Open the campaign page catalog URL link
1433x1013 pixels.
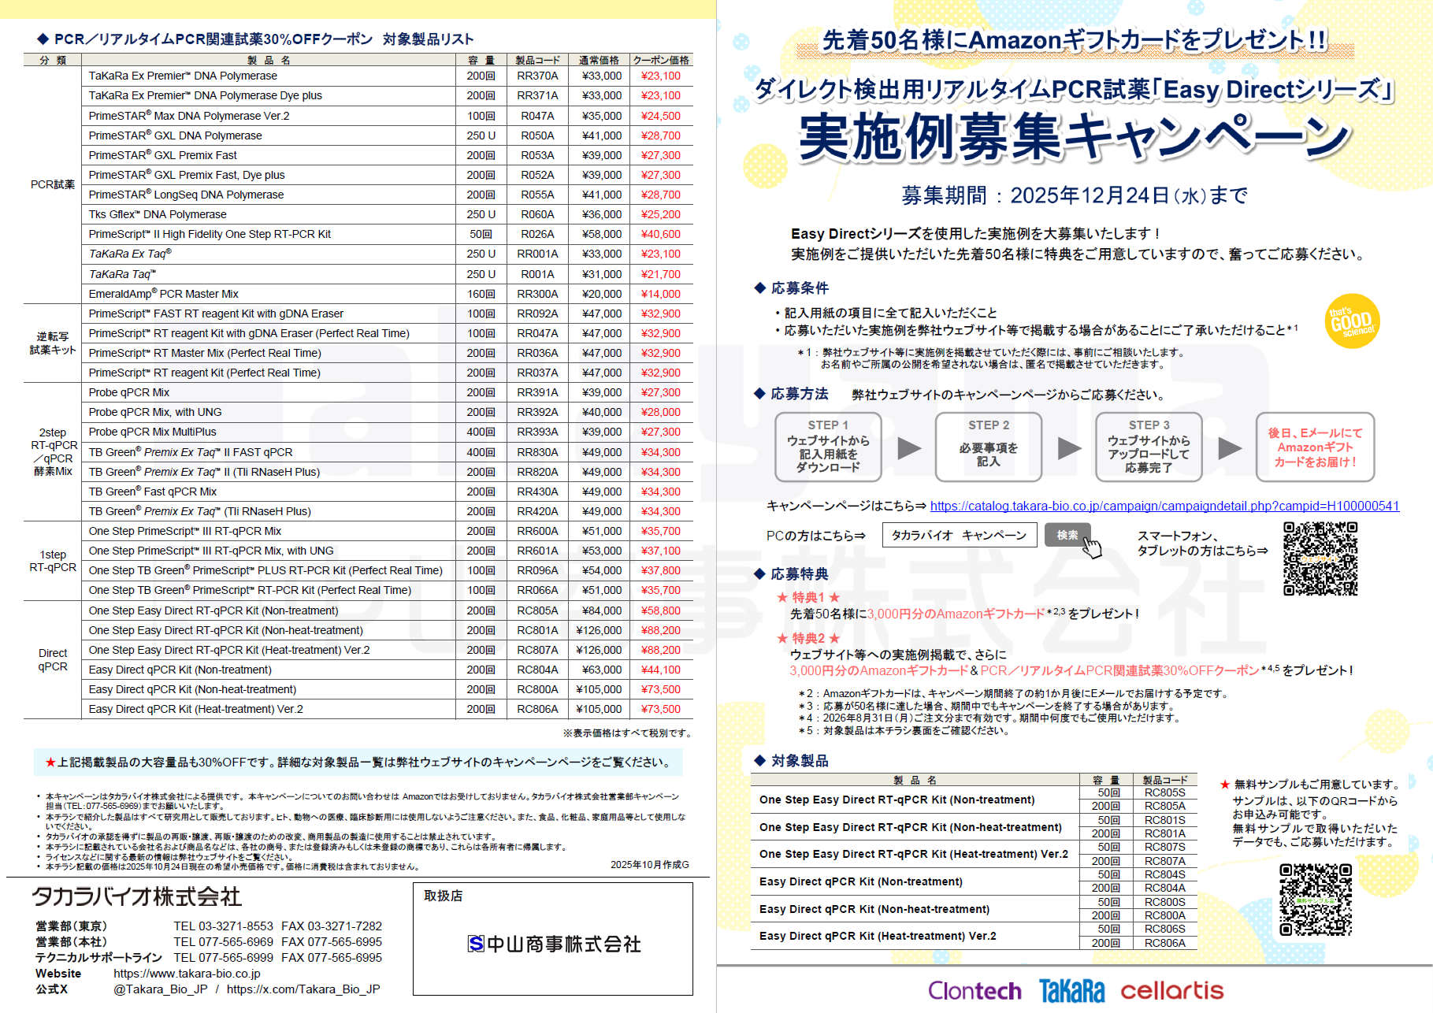1164,506
